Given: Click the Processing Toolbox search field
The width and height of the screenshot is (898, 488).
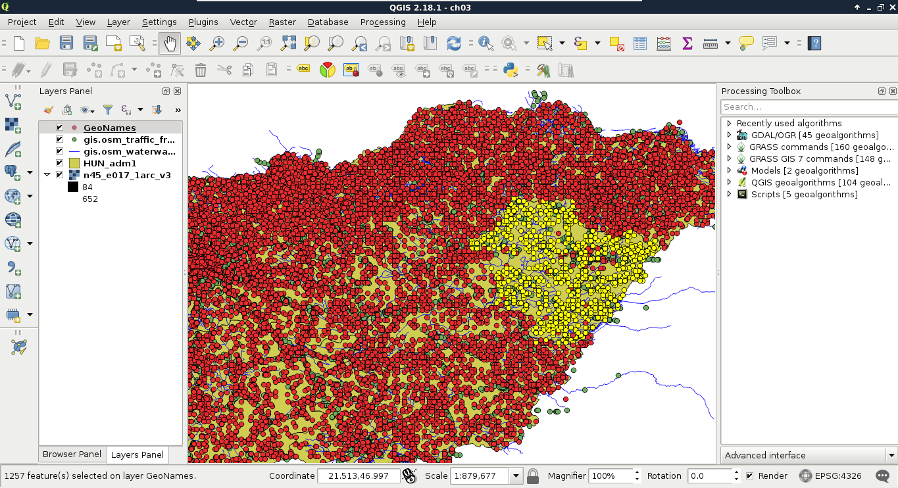Looking at the screenshot, I should pos(809,107).
